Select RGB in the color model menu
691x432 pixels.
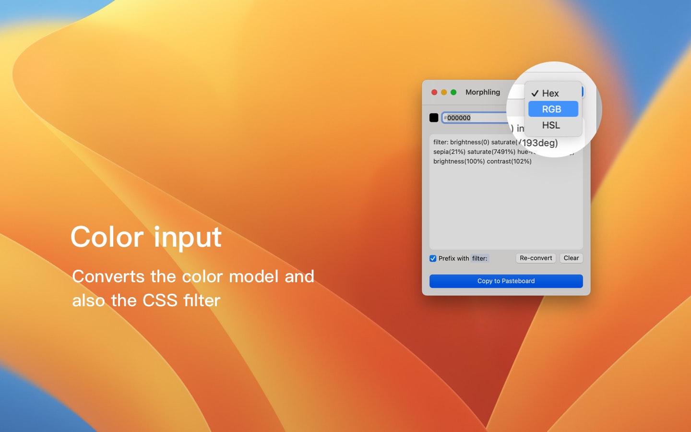[x=553, y=109]
